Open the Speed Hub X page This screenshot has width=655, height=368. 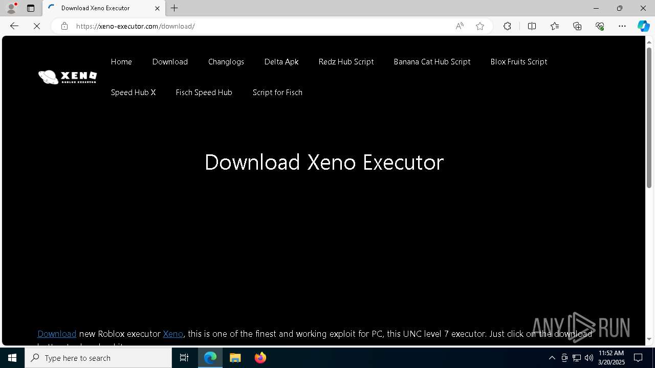coord(133,93)
